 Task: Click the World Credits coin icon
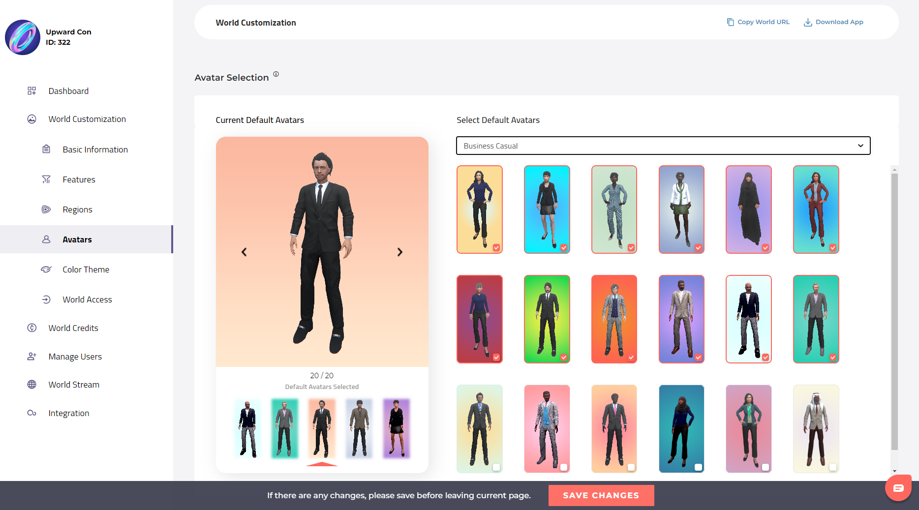tap(31, 328)
